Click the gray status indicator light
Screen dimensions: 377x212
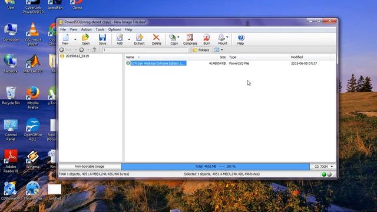pyautogui.click(x=329, y=174)
